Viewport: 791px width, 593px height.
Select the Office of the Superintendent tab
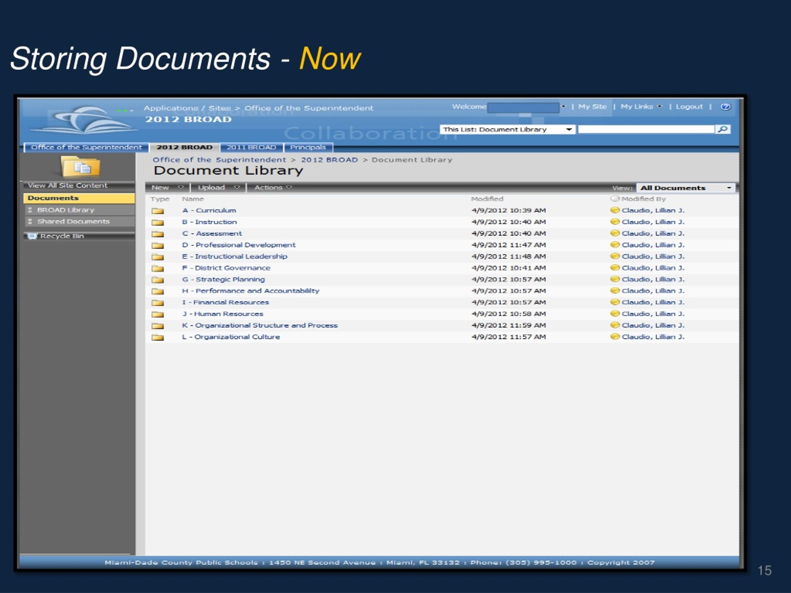tap(86, 147)
